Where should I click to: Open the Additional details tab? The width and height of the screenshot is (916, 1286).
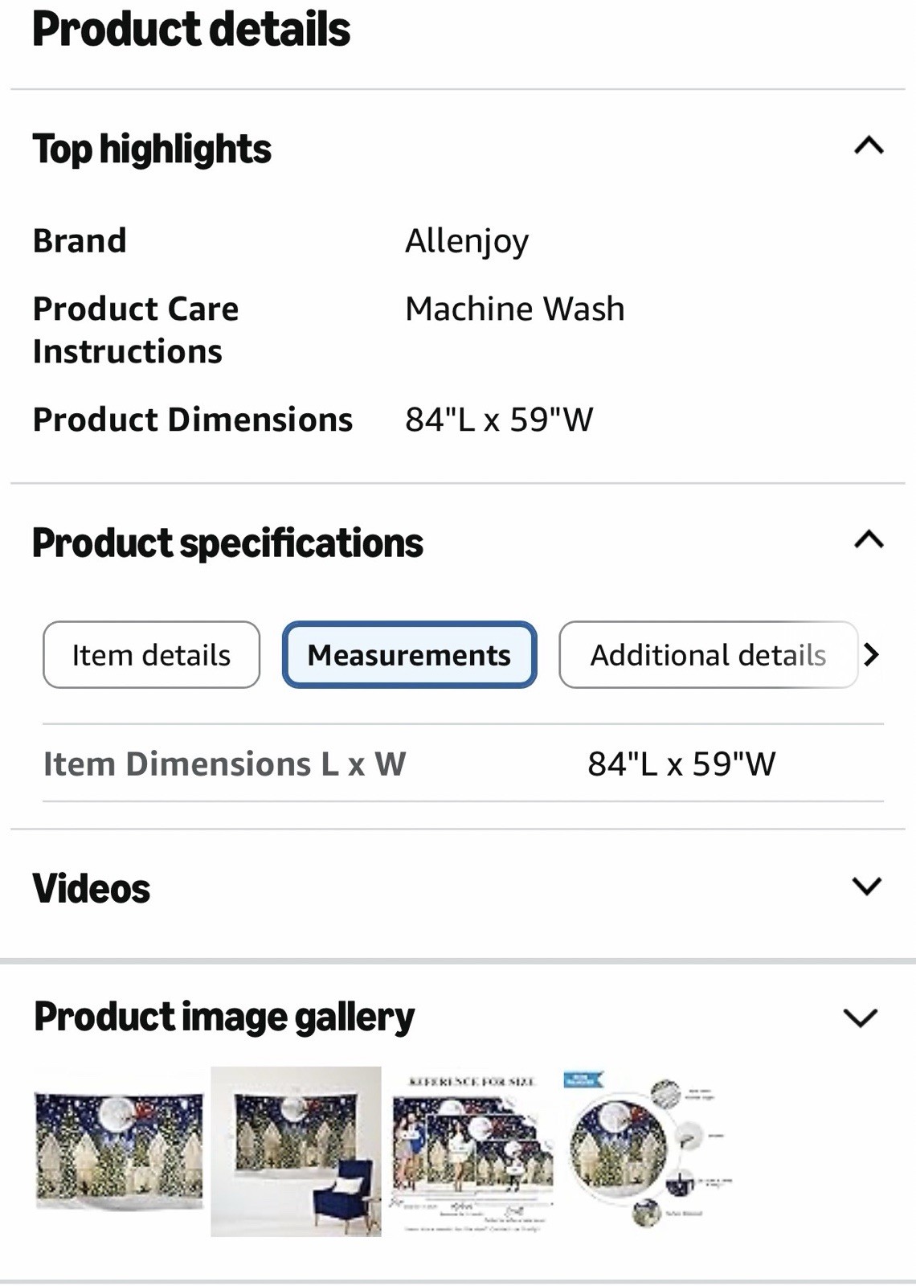click(x=708, y=655)
